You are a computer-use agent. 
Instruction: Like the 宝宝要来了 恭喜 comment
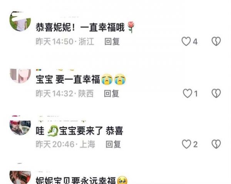(x=186, y=144)
